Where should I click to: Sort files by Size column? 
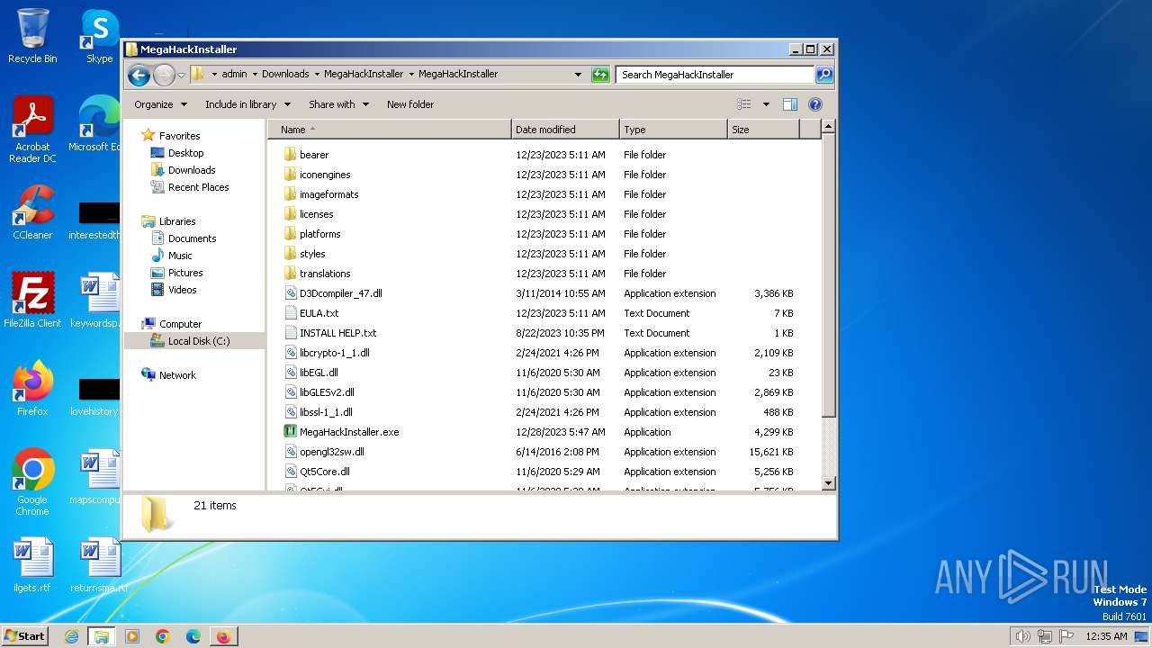click(x=763, y=130)
